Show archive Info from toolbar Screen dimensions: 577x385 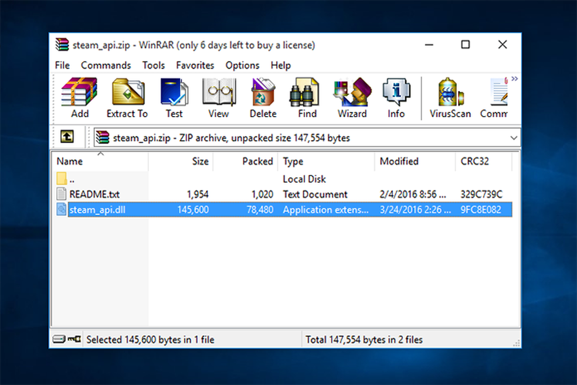coord(396,98)
